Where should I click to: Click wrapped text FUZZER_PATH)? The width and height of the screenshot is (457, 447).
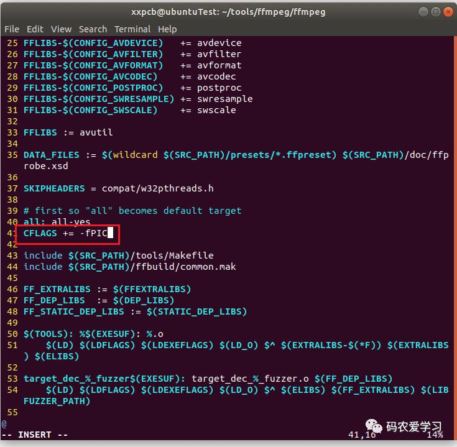coord(57,401)
